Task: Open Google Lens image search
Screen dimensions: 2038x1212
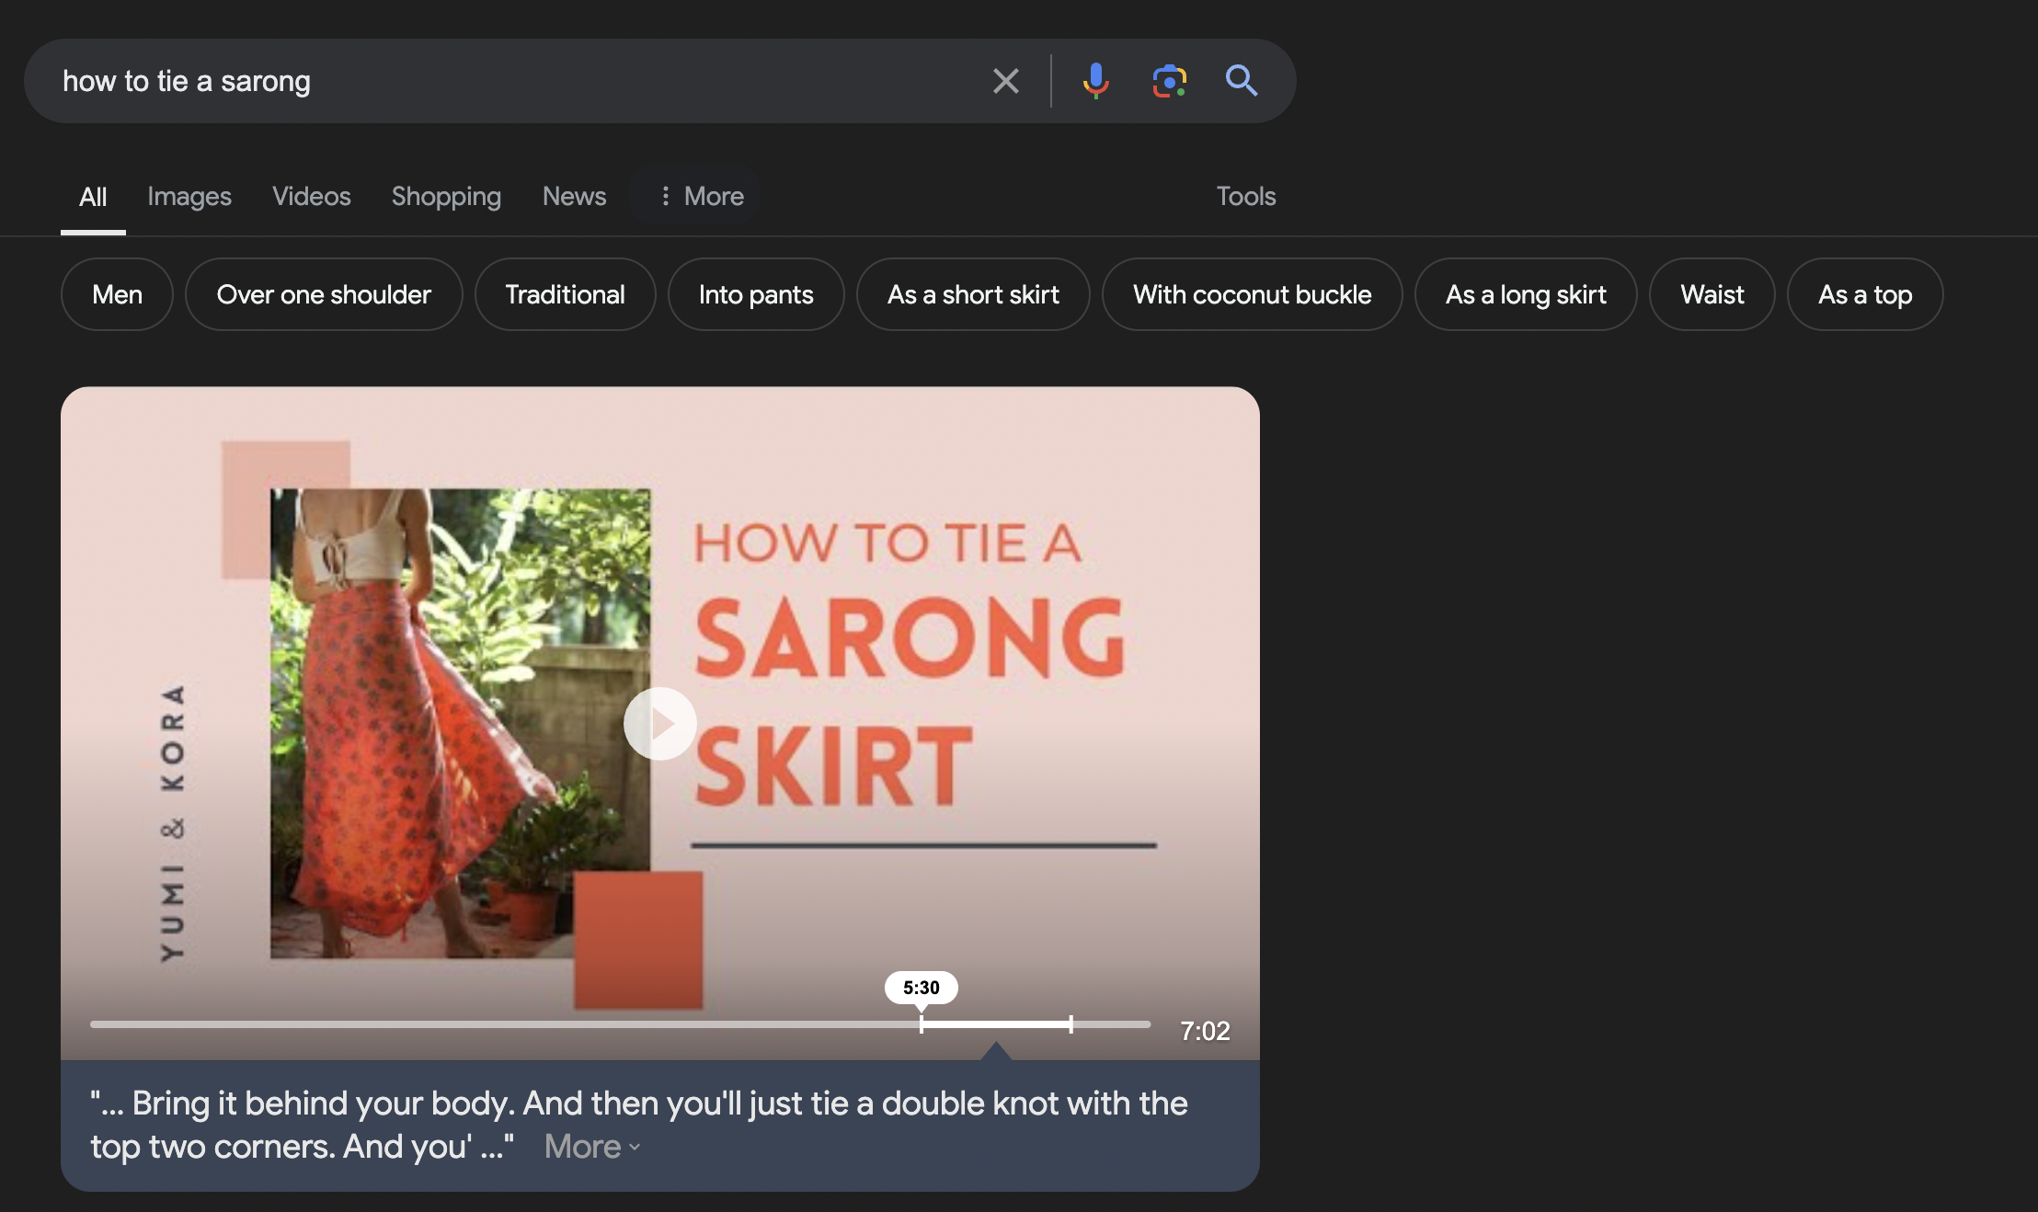Action: click(1169, 81)
